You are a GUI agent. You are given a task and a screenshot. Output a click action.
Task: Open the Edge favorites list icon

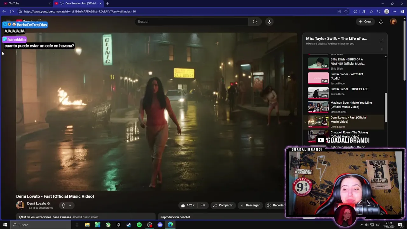(x=371, y=11)
